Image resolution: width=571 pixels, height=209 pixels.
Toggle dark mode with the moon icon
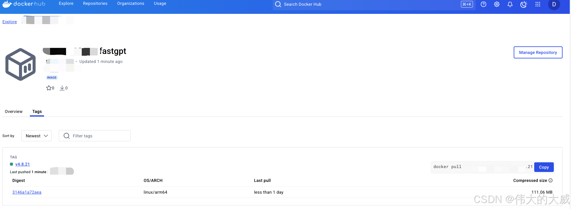[524, 4]
